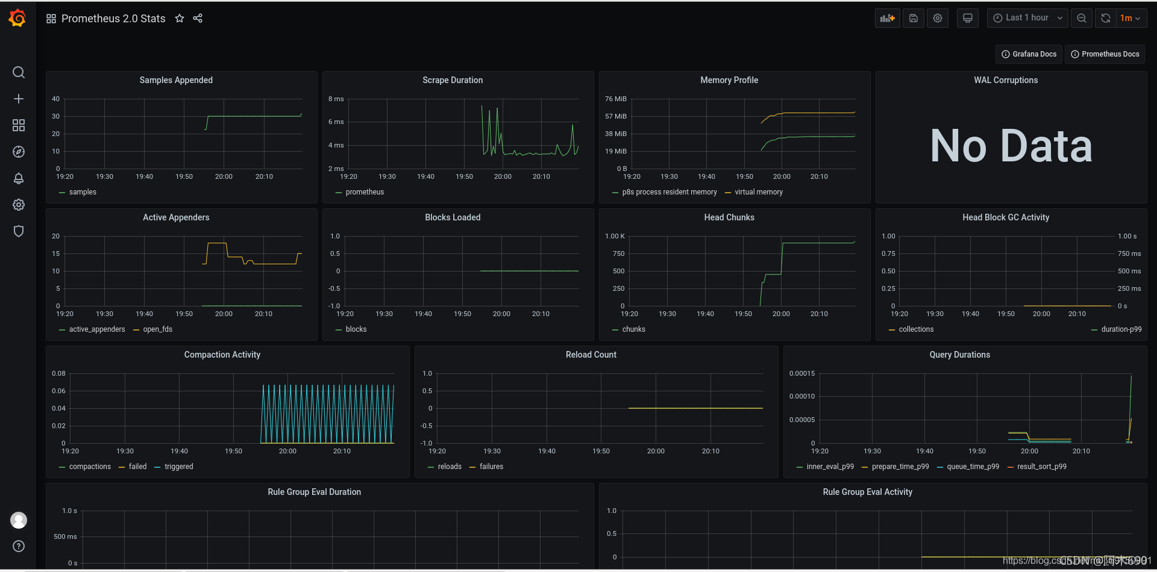The width and height of the screenshot is (1157, 572).
Task: Open the Prometheus 2.0 Stats dashboard title menu
Action: pyautogui.click(x=113, y=19)
